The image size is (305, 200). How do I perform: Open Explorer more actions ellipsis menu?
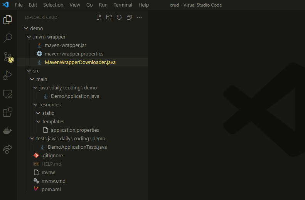(x=139, y=17)
